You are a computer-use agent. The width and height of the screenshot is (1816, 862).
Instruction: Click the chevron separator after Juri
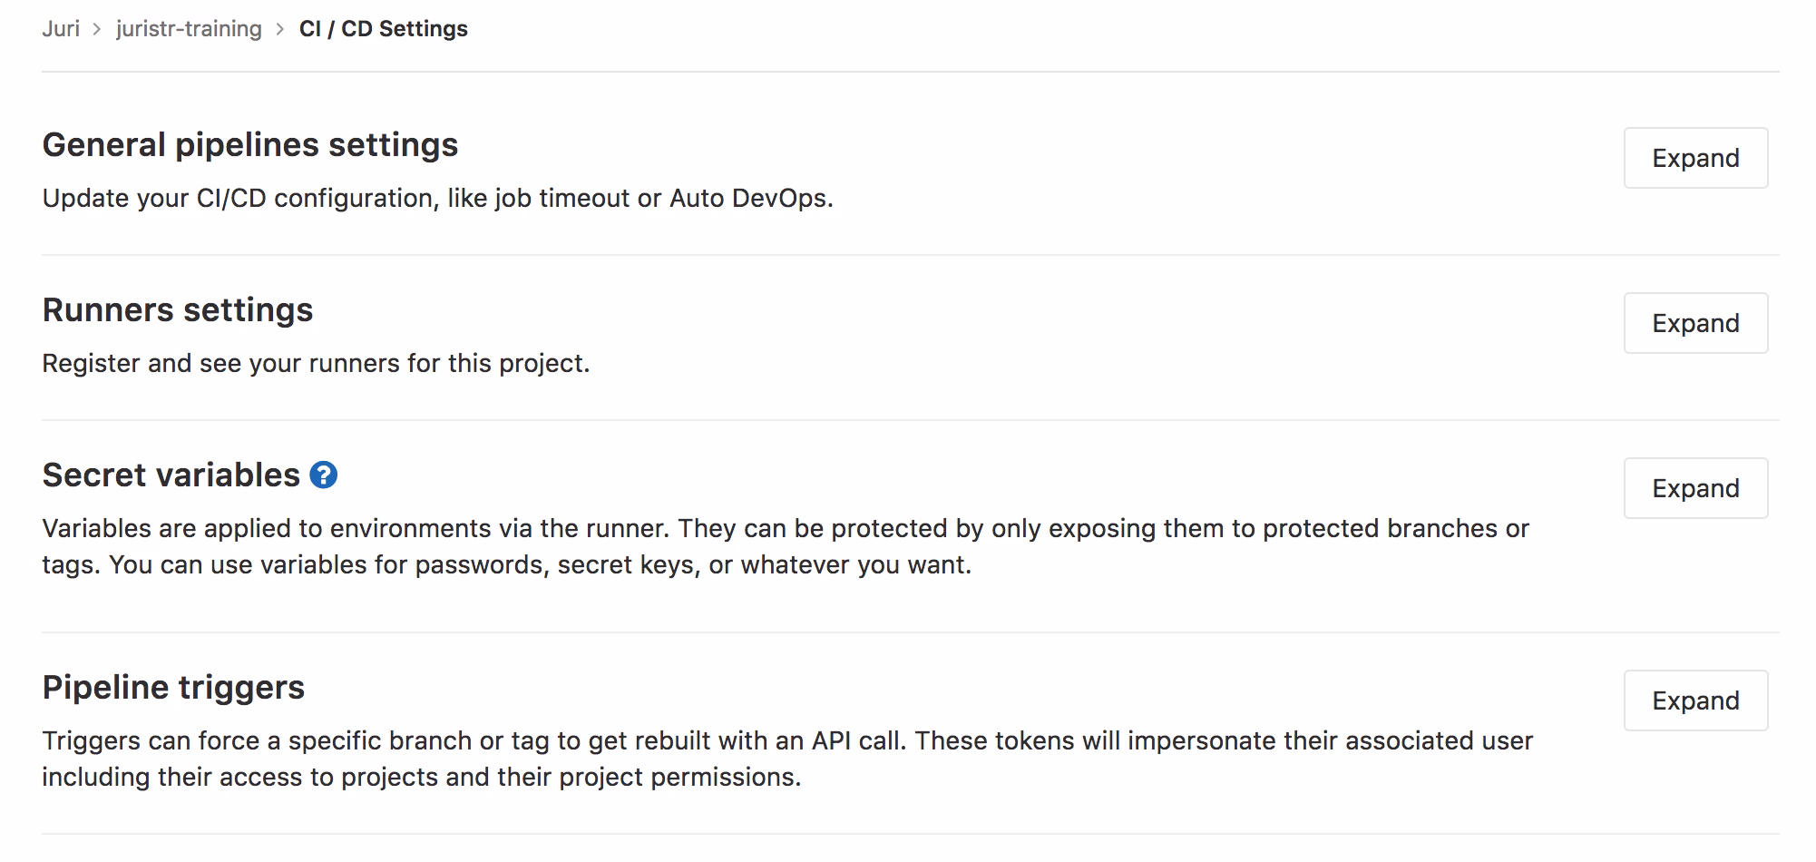[x=98, y=29]
